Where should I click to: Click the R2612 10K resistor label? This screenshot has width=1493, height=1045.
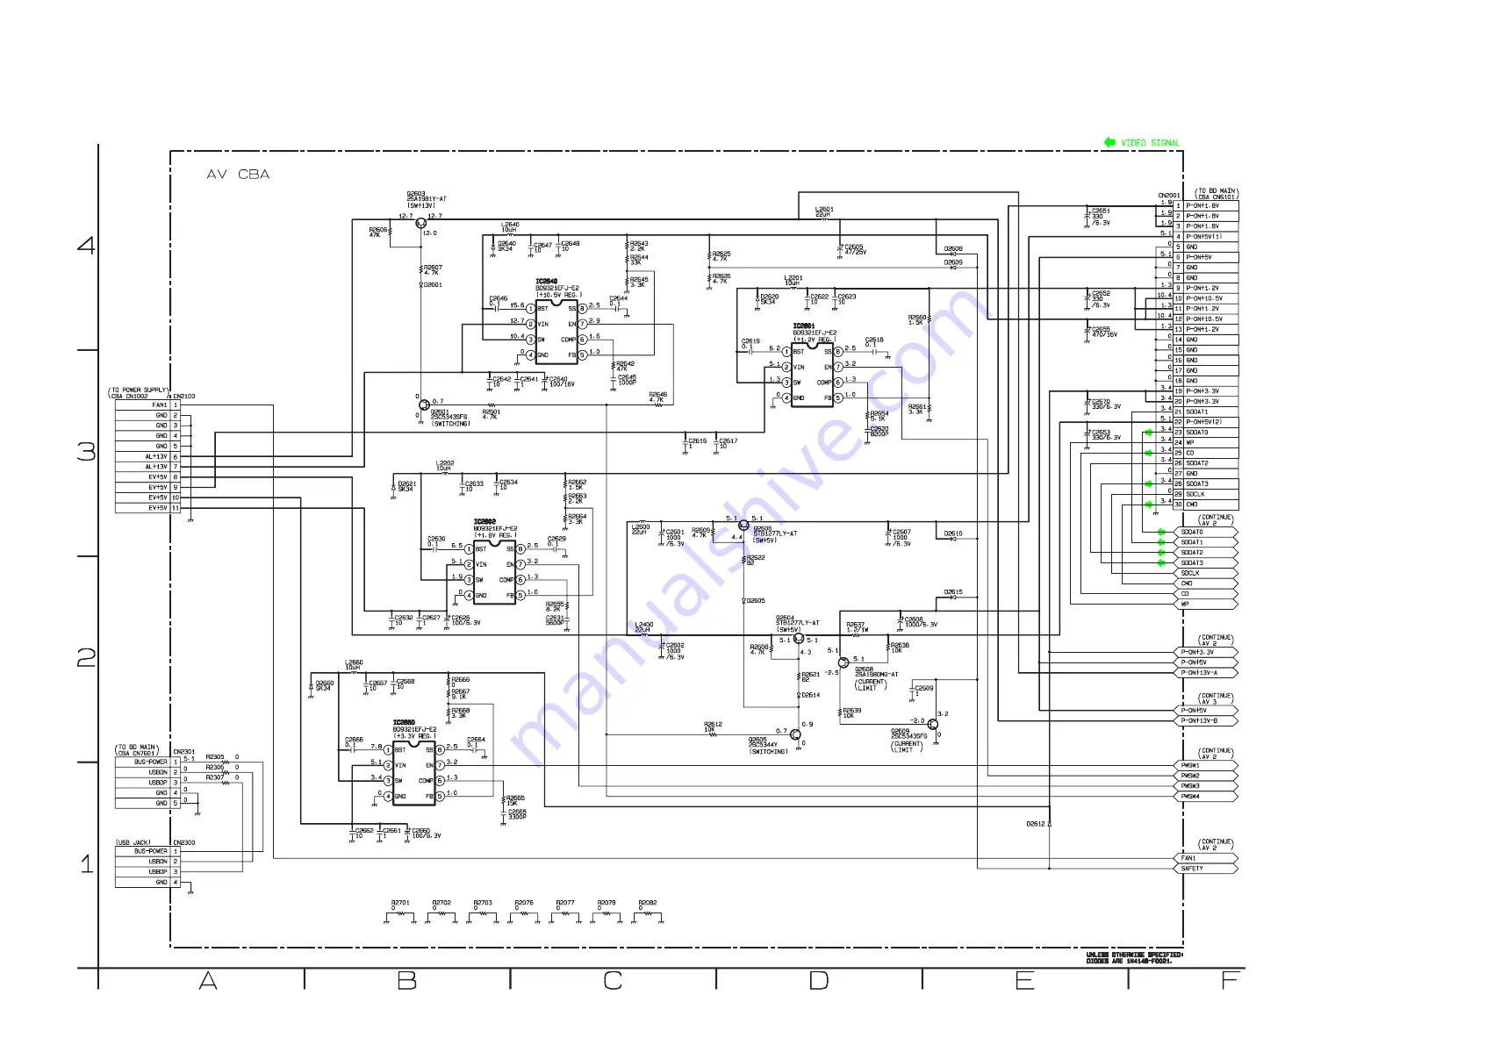[x=713, y=727]
